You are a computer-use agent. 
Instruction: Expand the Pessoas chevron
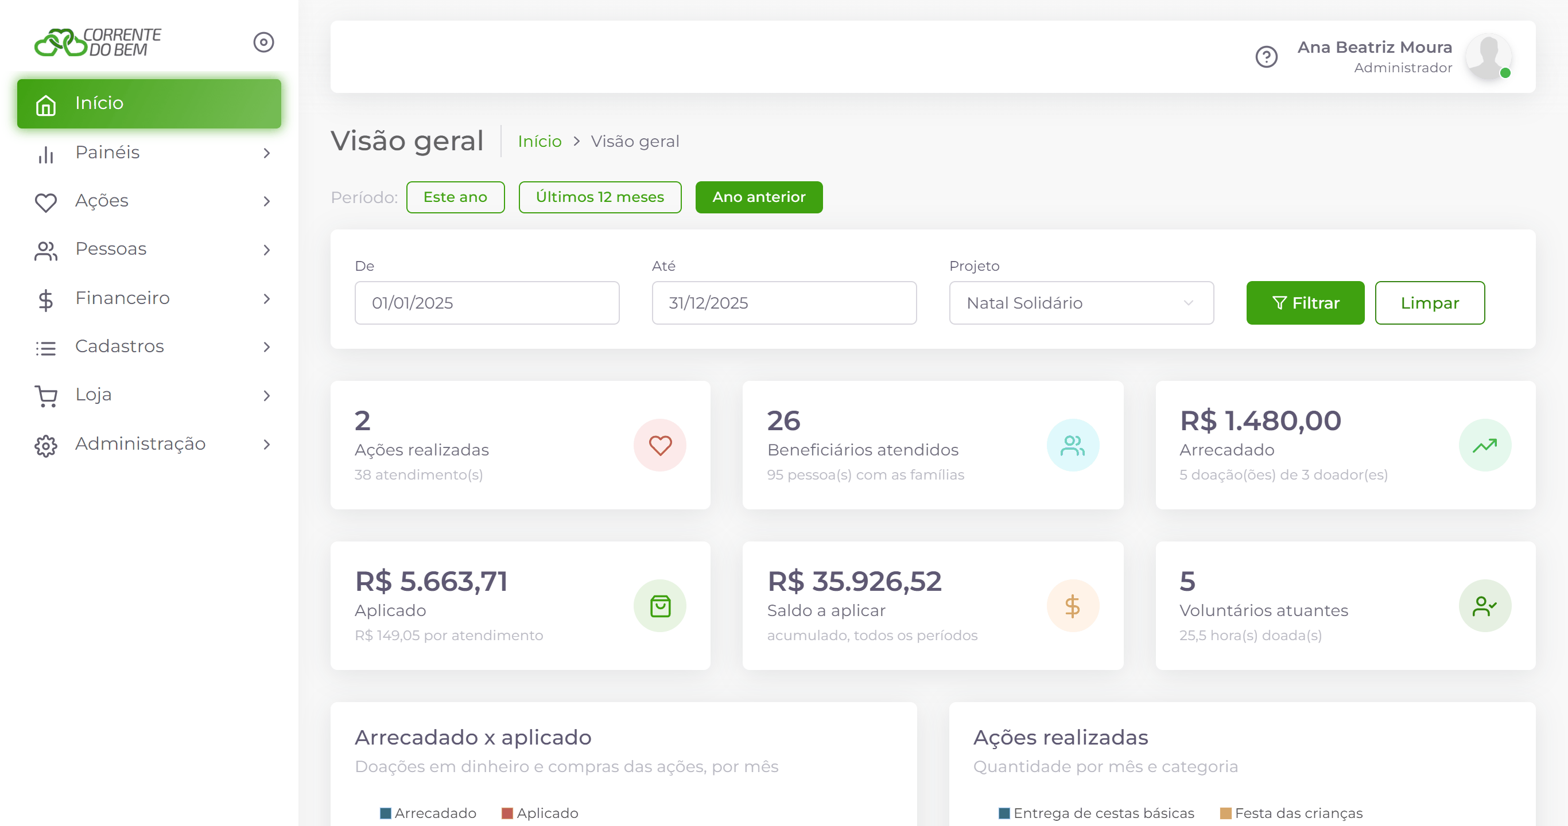(x=267, y=250)
